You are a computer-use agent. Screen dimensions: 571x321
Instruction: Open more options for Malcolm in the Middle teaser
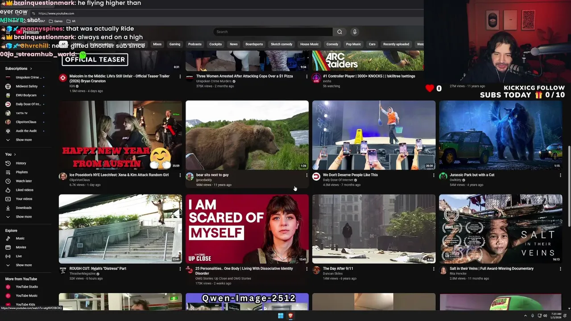[x=180, y=77]
